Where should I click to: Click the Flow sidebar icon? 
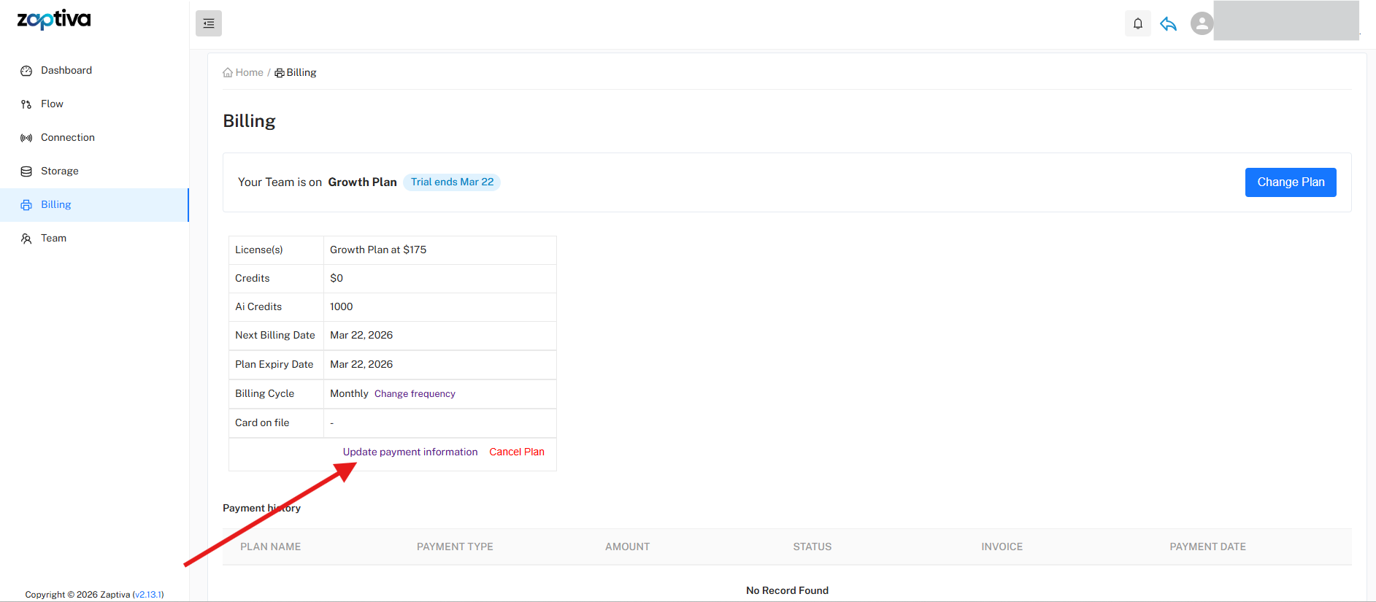tap(26, 104)
